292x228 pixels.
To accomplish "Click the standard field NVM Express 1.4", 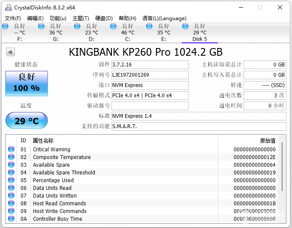I will [199, 116].
